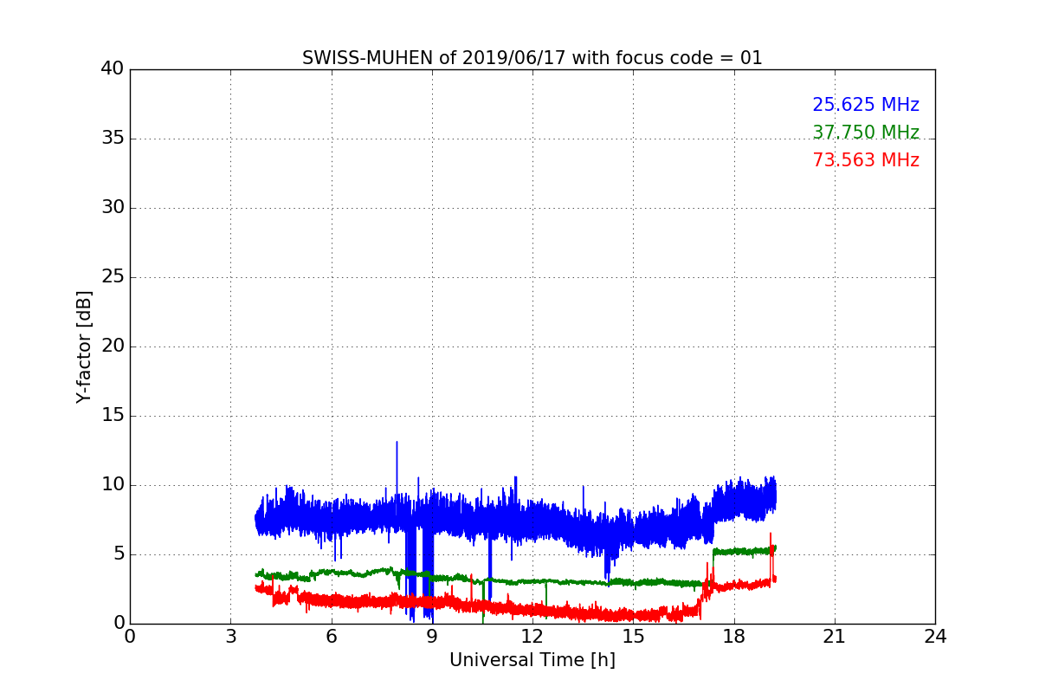Click the plot title SWISS-MUHEN of 2019/06/17
1039x693 pixels.
pos(532,58)
